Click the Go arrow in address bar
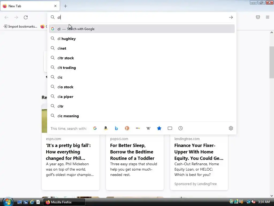Viewport: 274px width, 206px height. tap(231, 17)
